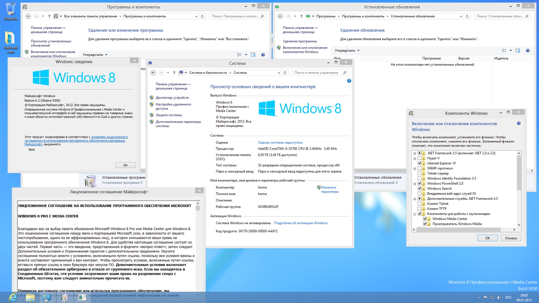The height and width of the screenshot is (303, 539).
Task: Click vertical scrollbar in Компоненты Windows list
Action: pos(519,173)
